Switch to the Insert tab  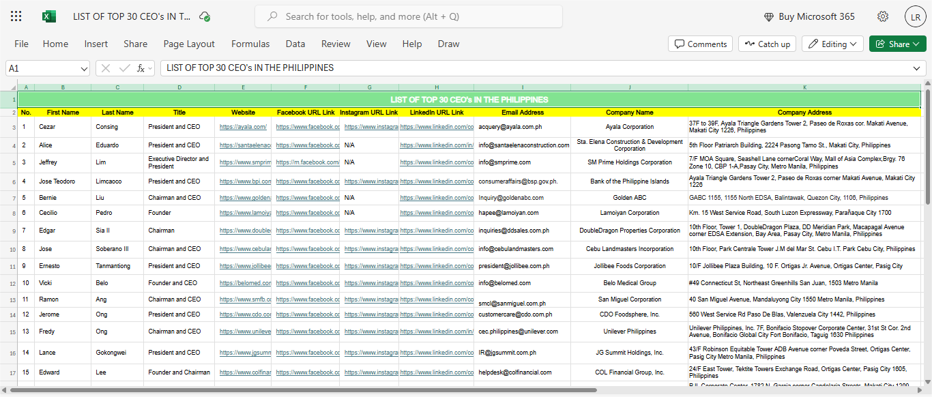[96, 44]
